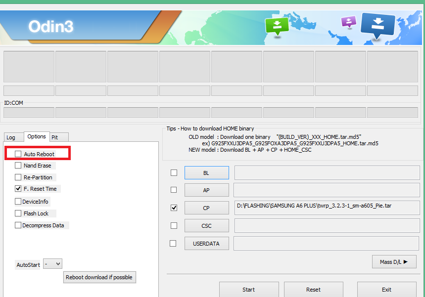Click the purple download bubble icon in banner

tap(349, 22)
